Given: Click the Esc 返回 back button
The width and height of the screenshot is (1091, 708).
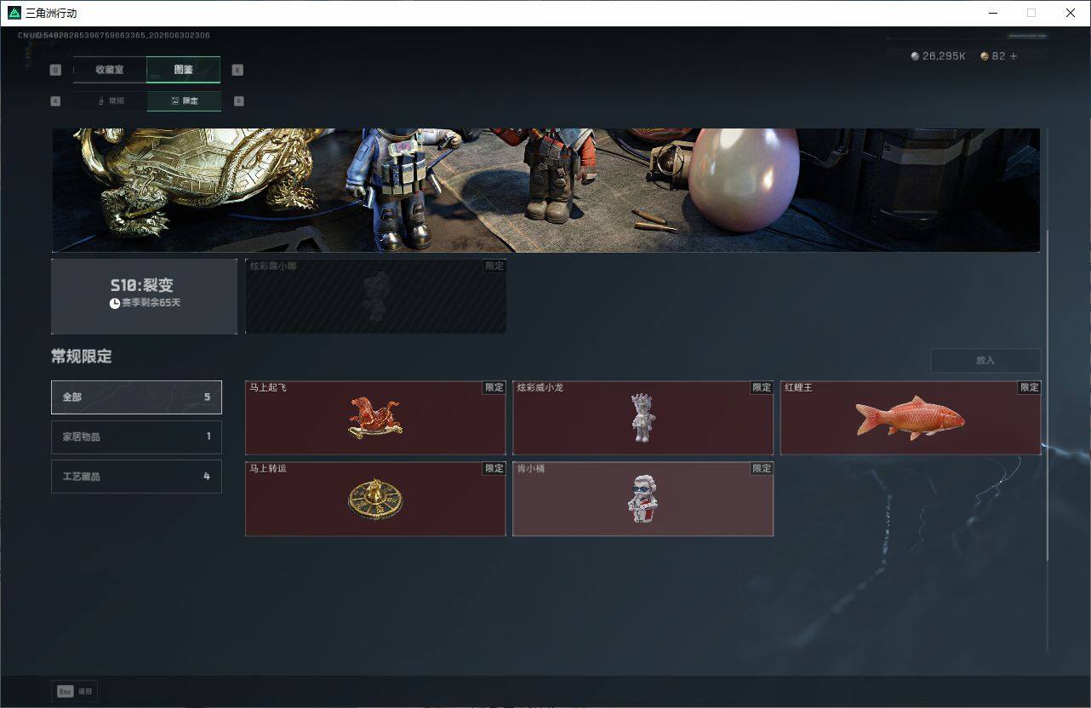Looking at the screenshot, I should click(x=75, y=692).
